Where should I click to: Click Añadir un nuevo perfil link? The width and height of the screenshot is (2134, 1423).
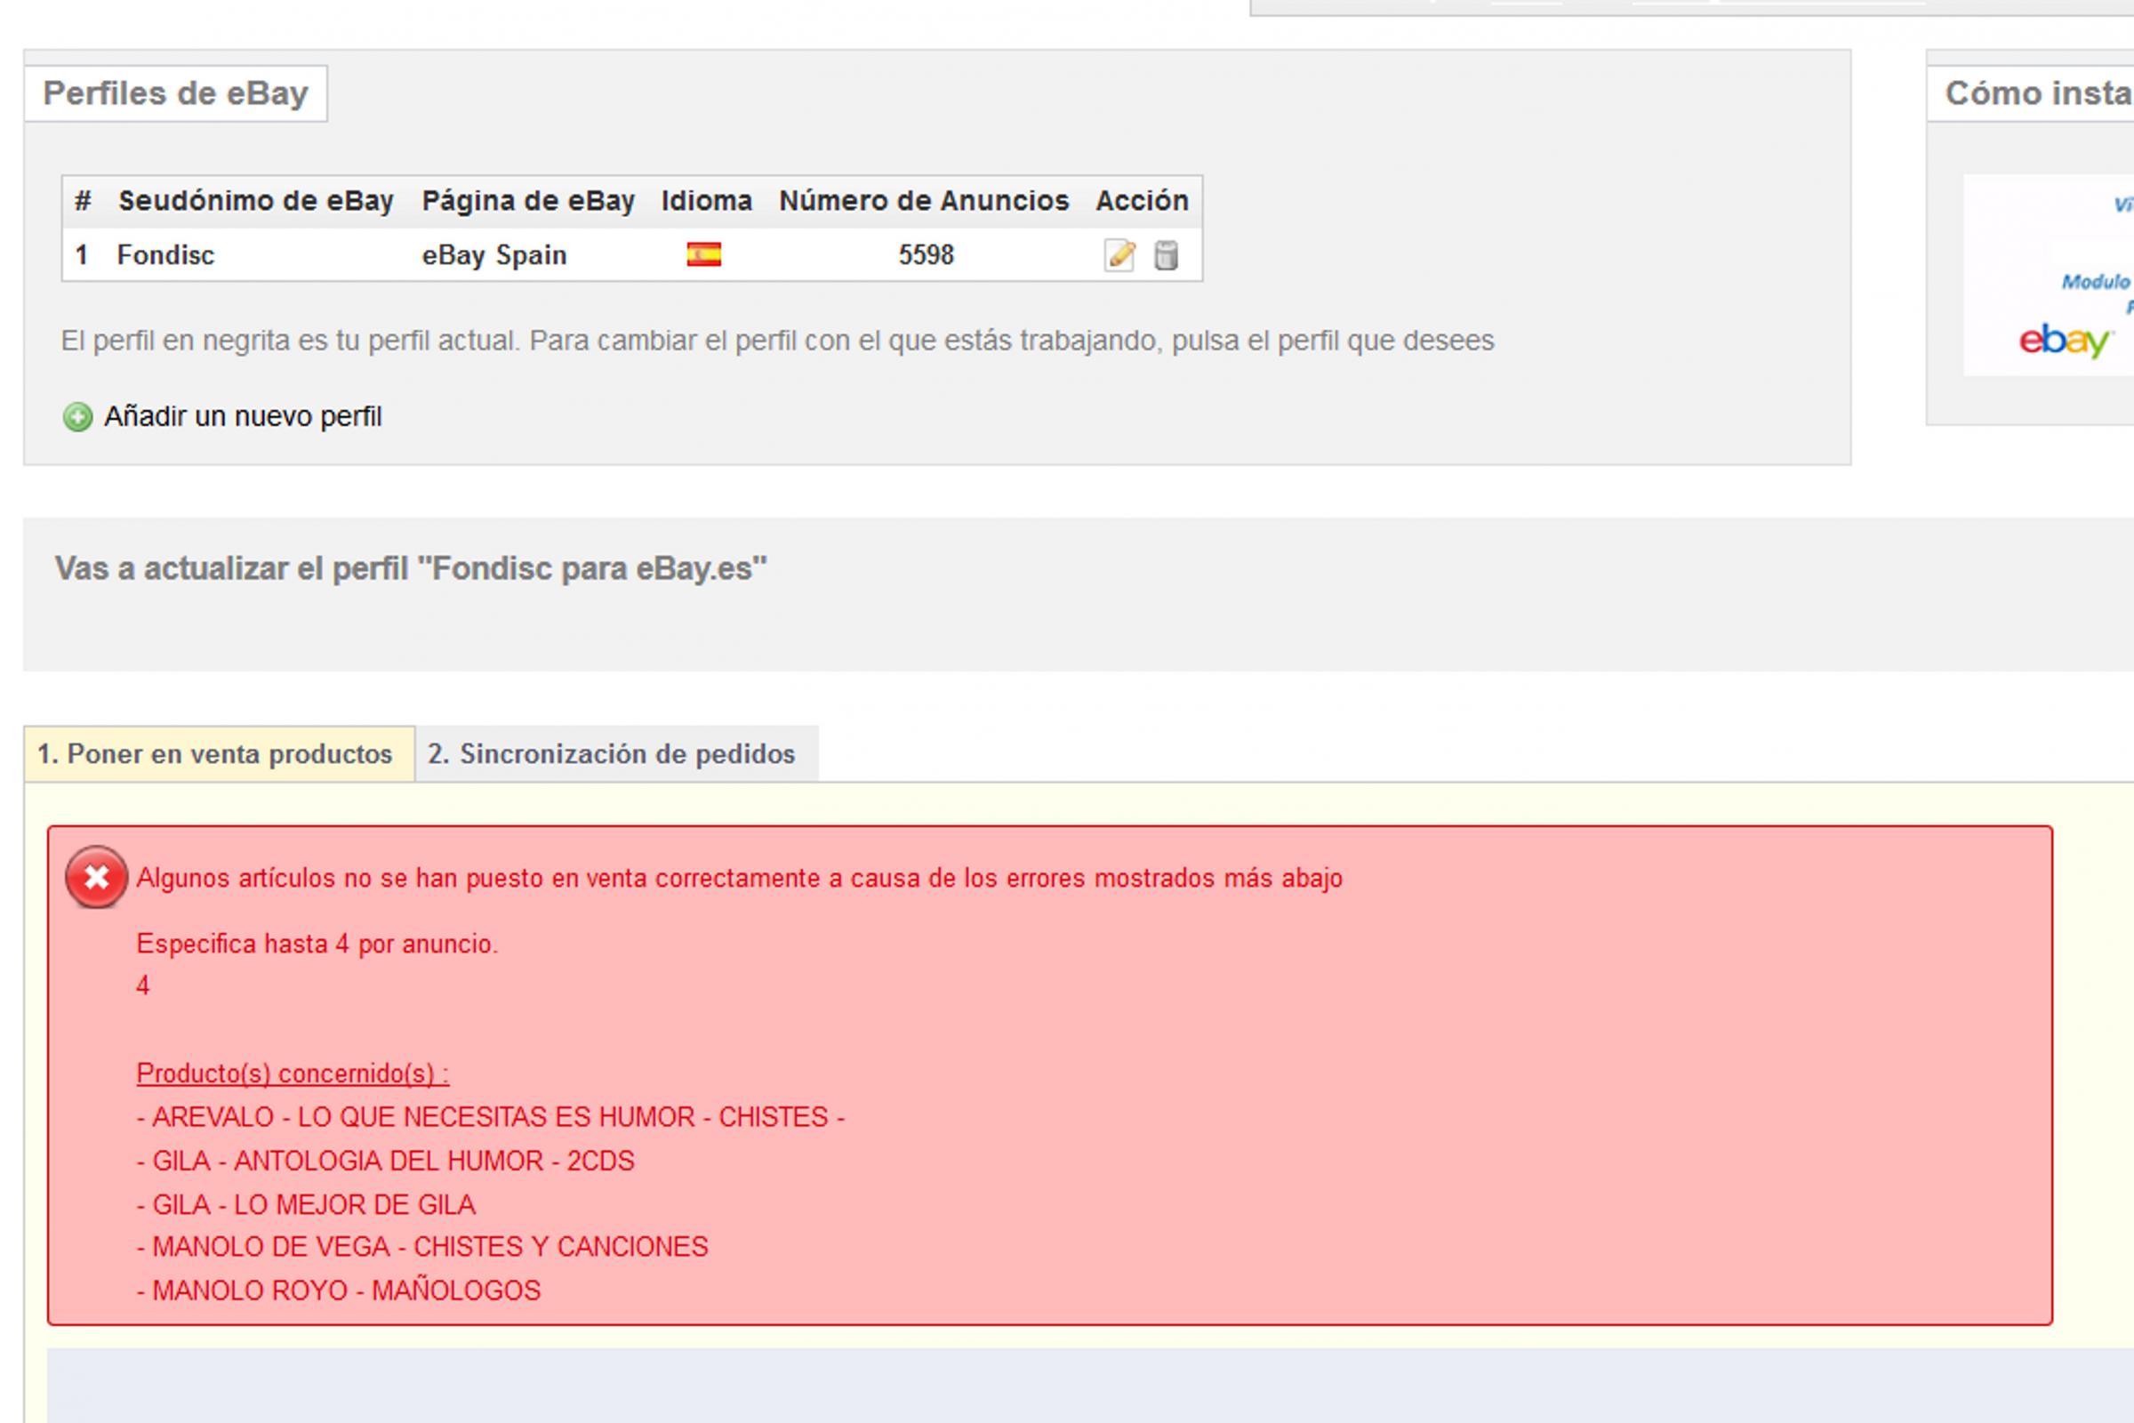[243, 417]
